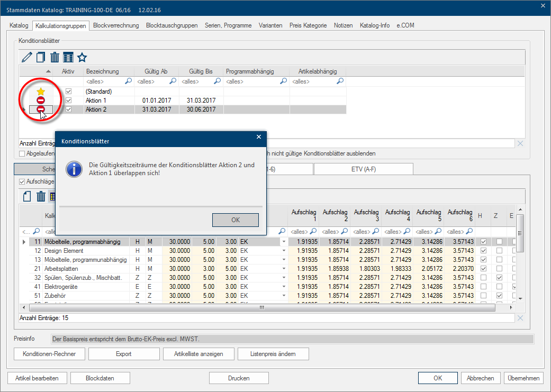Click the red stop icon beside Aktion 1

(41, 101)
